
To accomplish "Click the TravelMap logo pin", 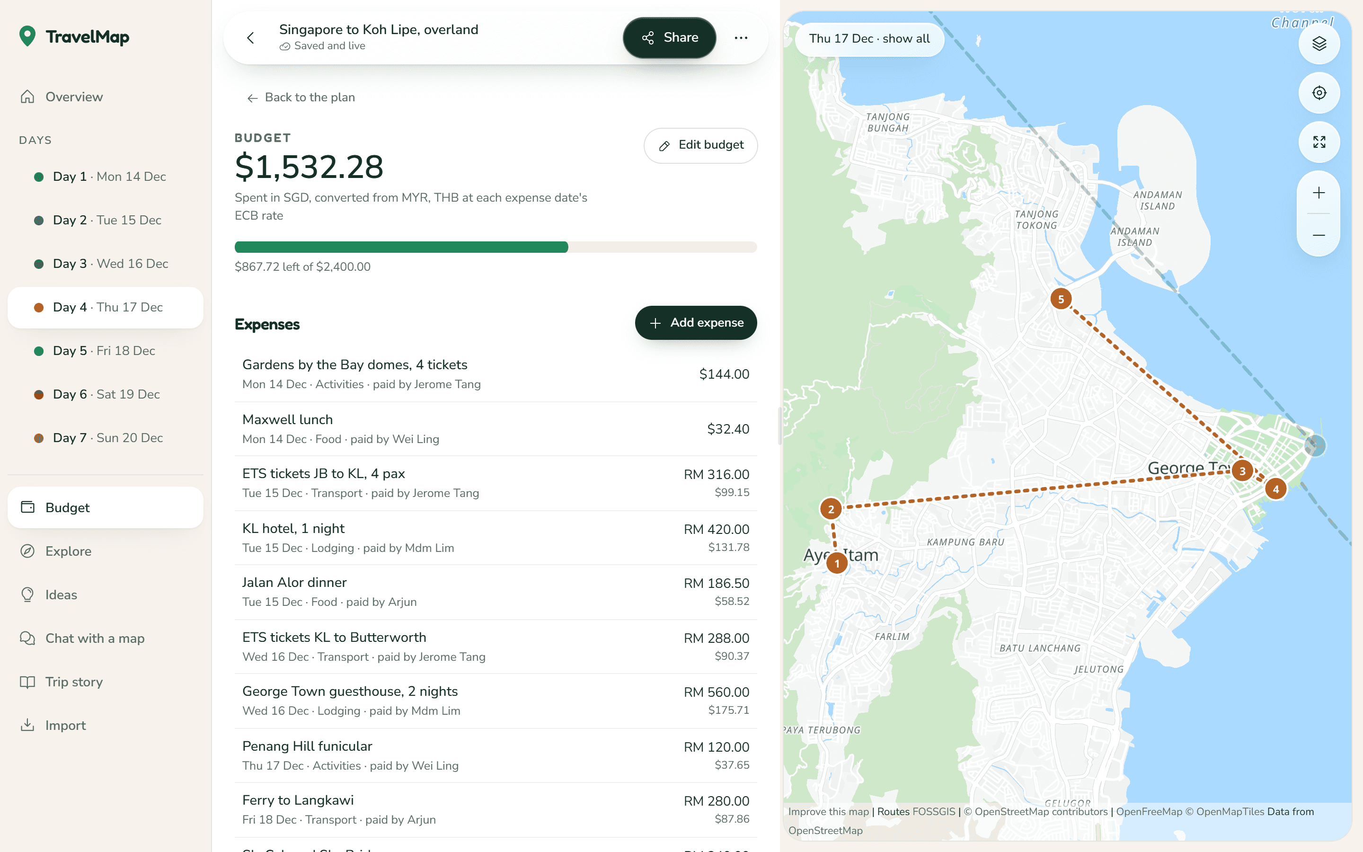I will coord(27,36).
